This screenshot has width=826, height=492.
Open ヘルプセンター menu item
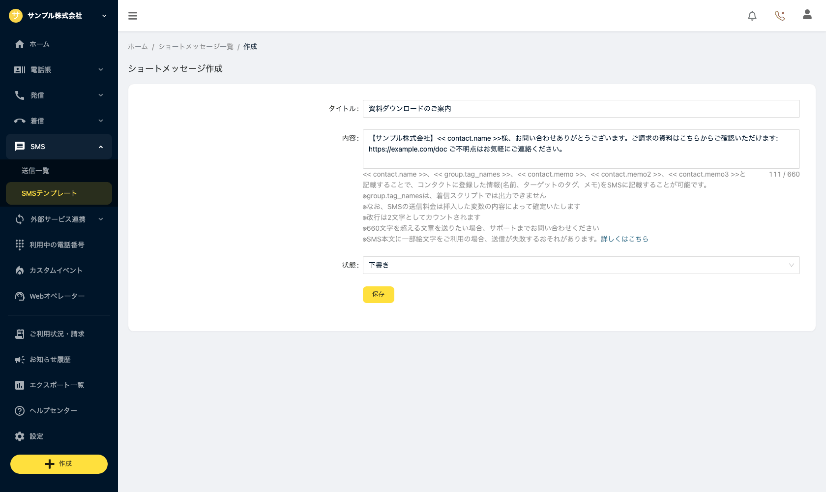(x=59, y=411)
